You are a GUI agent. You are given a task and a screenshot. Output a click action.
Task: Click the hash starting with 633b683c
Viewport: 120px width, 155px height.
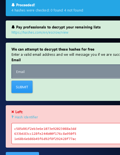pyautogui.click(x=45, y=134)
